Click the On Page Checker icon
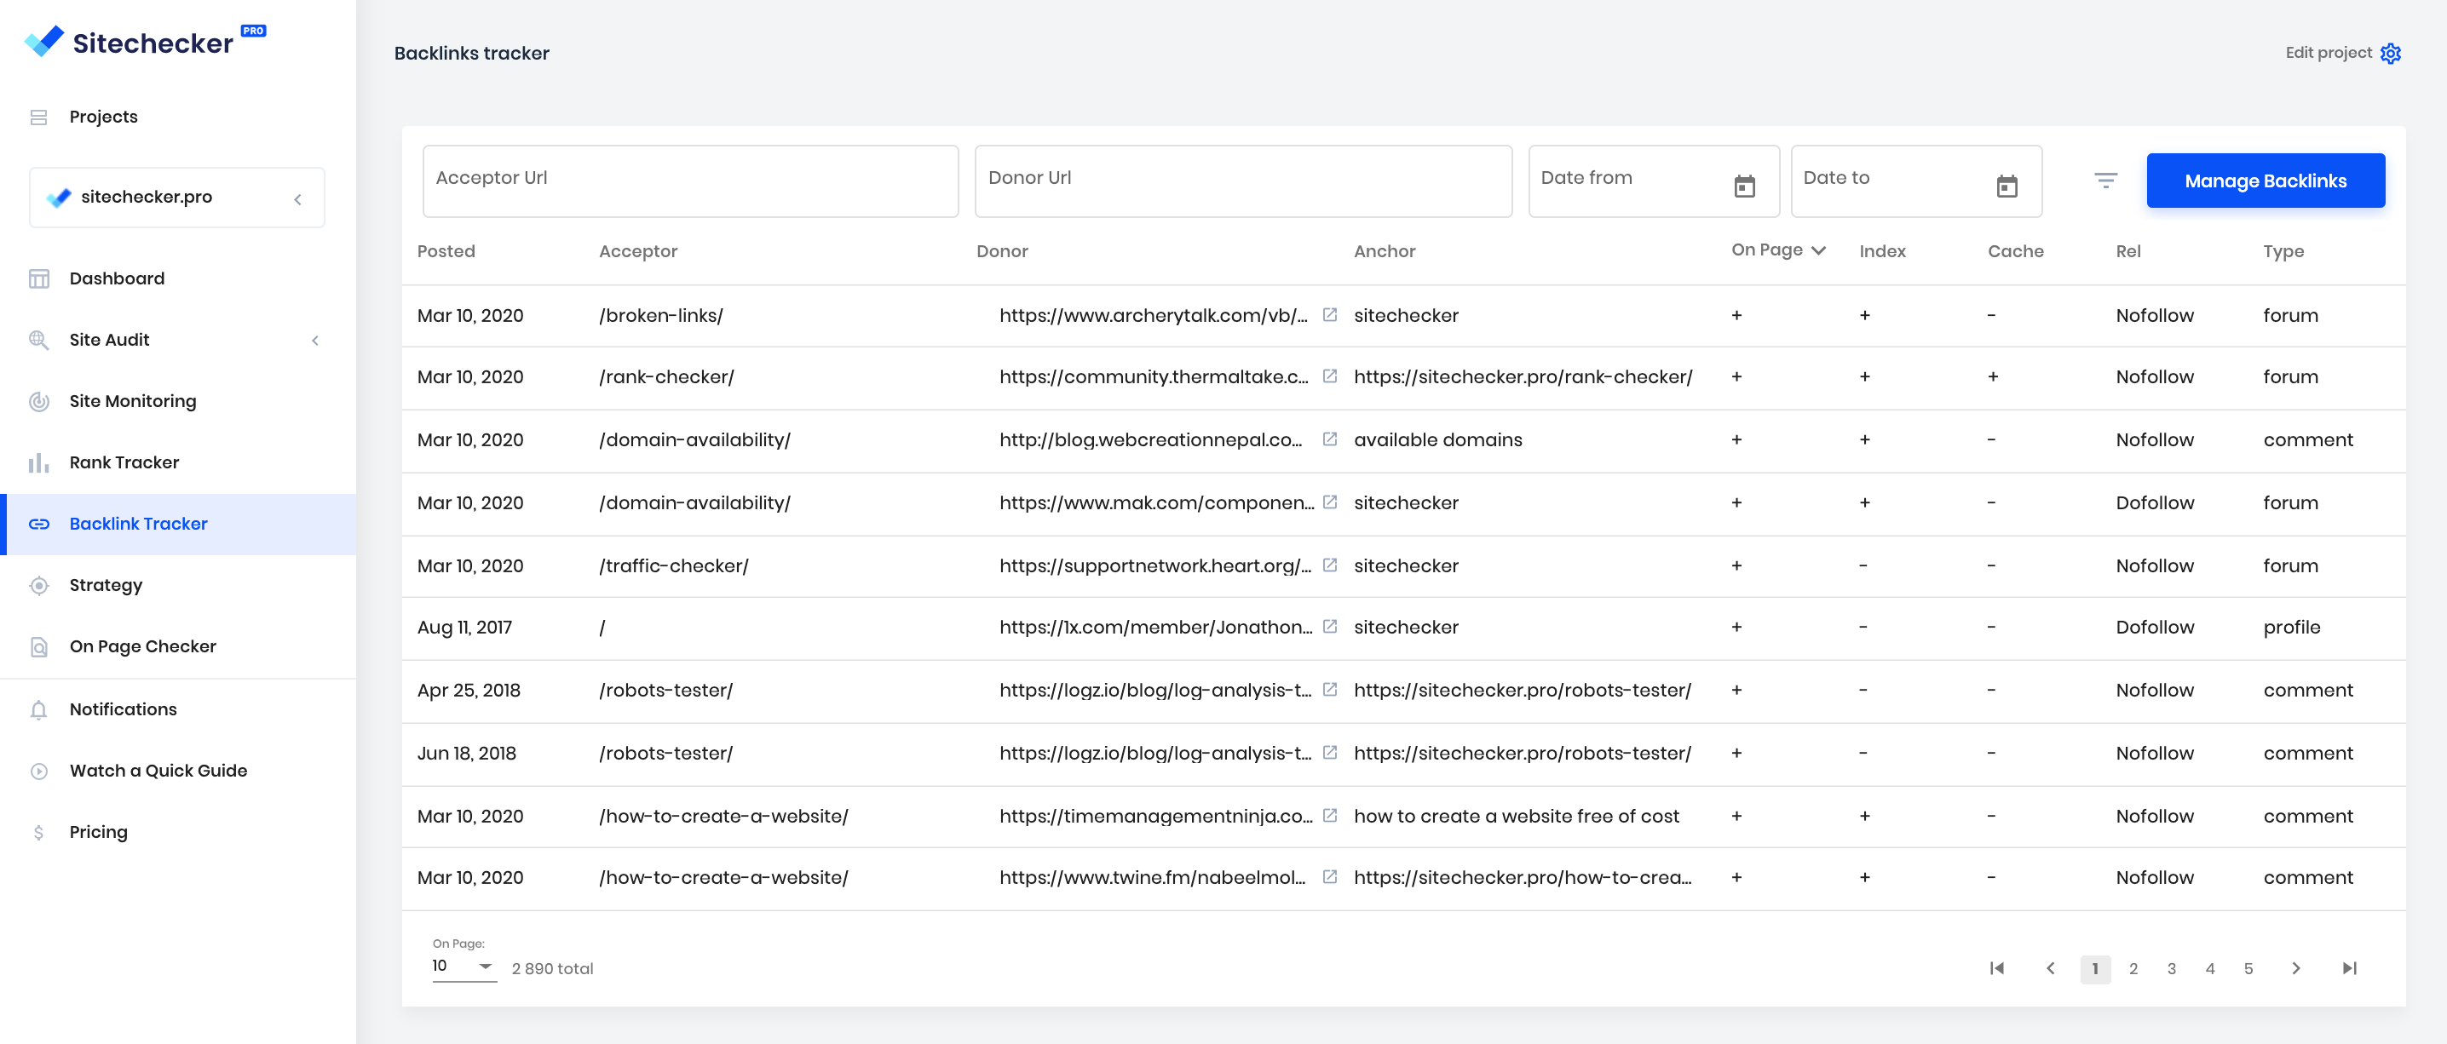2447x1044 pixels. point(39,647)
